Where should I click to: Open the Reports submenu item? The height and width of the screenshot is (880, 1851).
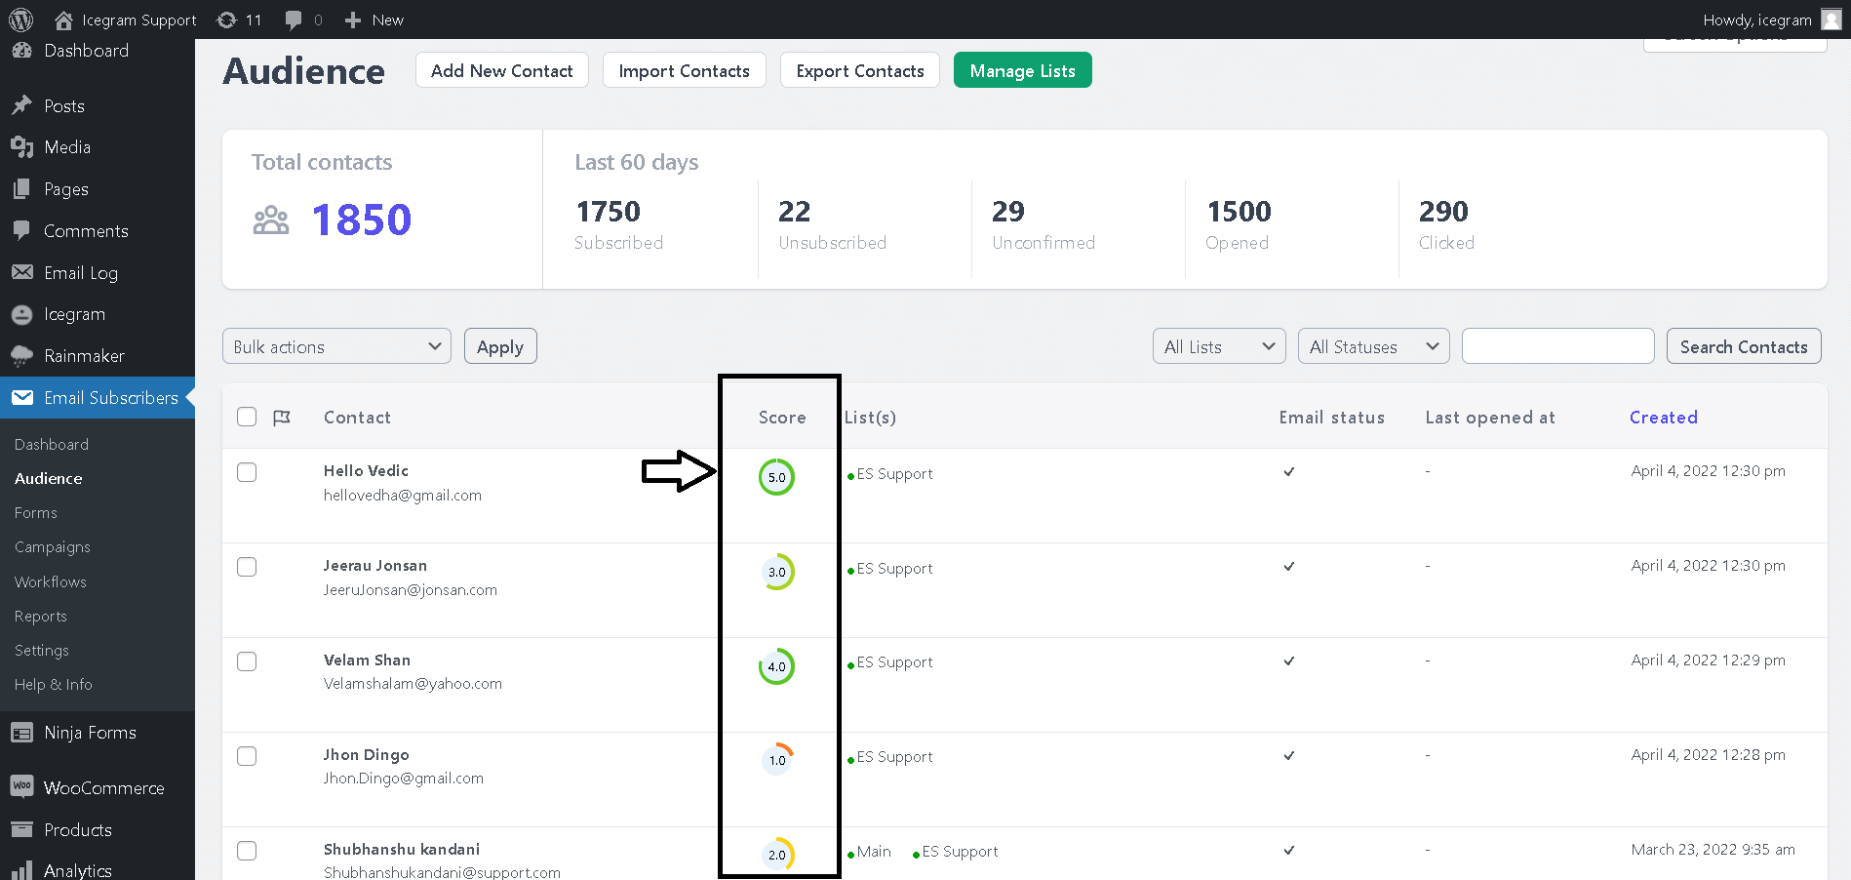point(41,616)
